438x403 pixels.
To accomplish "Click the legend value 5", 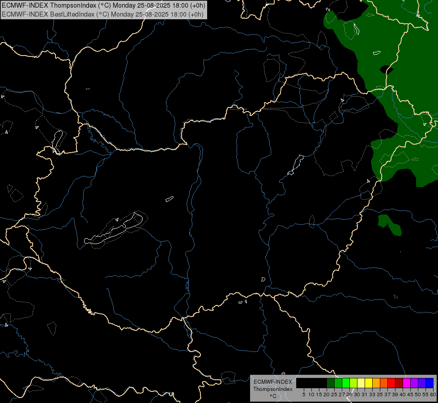I will [304, 394].
